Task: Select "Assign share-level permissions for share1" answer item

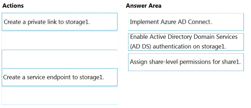Action: (x=186, y=62)
